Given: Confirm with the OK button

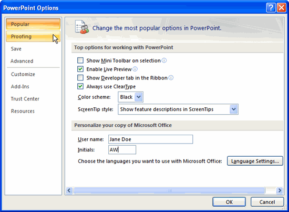Looking at the screenshot, I should (x=229, y=202).
